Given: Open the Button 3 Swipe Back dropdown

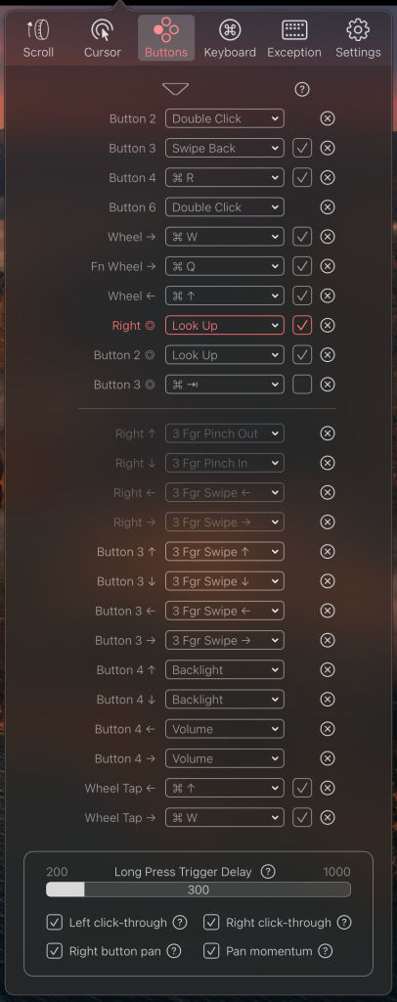Looking at the screenshot, I should [x=225, y=149].
